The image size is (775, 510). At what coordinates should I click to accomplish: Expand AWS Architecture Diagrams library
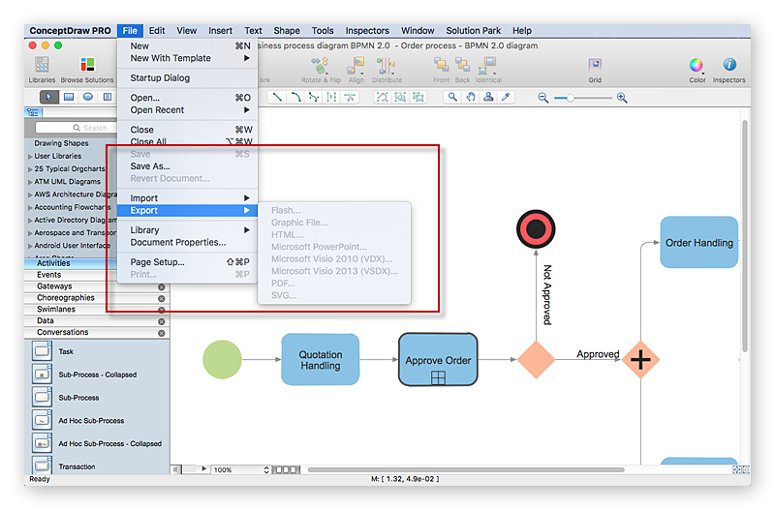(30, 195)
